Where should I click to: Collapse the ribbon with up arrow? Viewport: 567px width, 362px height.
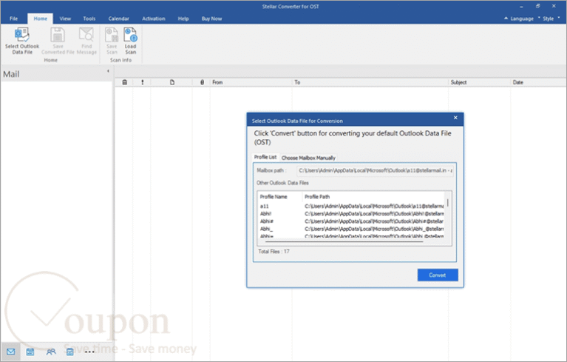pyautogui.click(x=506, y=19)
